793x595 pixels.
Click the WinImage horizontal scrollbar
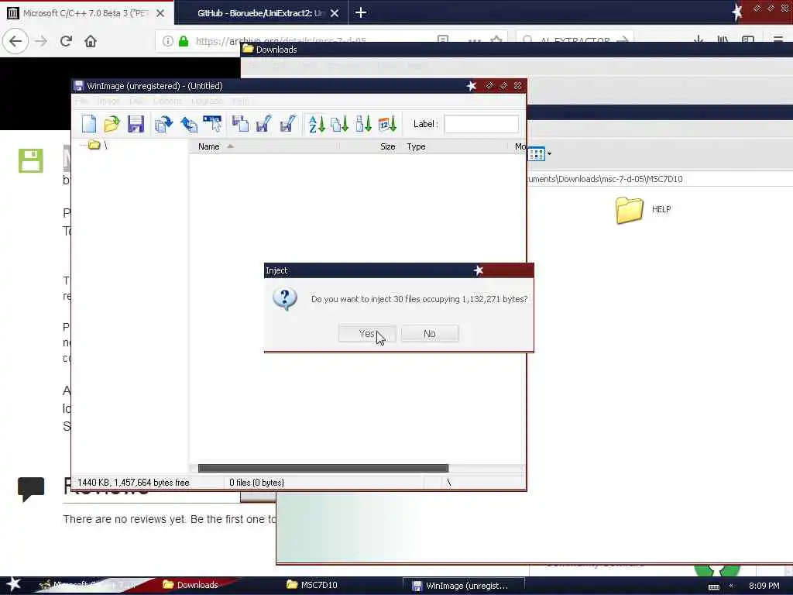pos(323,468)
